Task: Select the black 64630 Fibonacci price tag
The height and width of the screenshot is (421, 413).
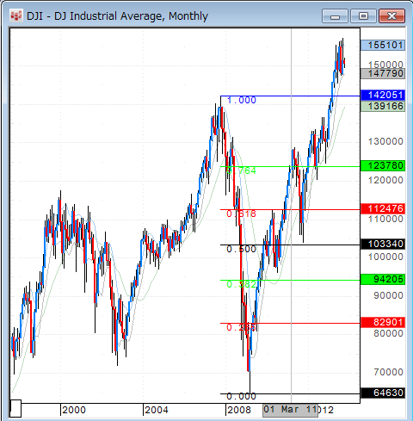Action: 383,393
